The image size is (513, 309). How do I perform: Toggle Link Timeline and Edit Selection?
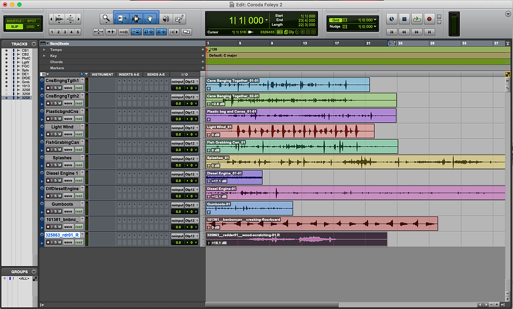[149, 32]
